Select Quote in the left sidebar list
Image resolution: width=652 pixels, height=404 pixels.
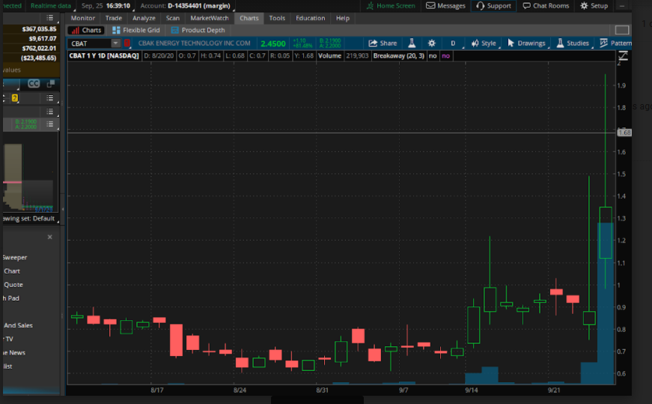pyautogui.click(x=13, y=285)
